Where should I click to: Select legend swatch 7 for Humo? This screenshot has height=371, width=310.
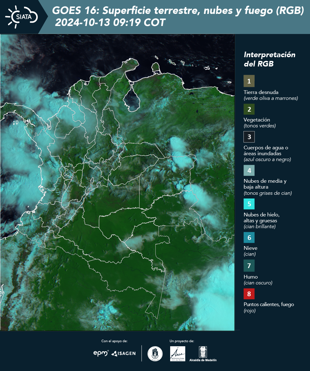(x=249, y=266)
